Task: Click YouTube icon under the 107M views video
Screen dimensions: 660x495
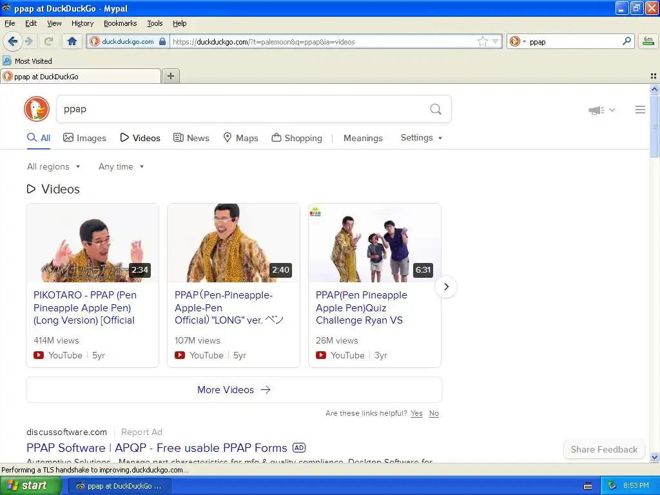Action: [x=180, y=355]
